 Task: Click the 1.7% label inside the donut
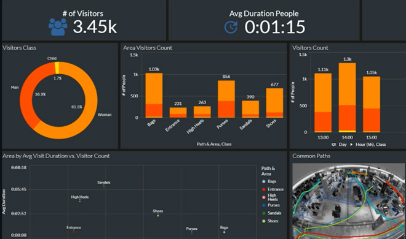(x=57, y=78)
